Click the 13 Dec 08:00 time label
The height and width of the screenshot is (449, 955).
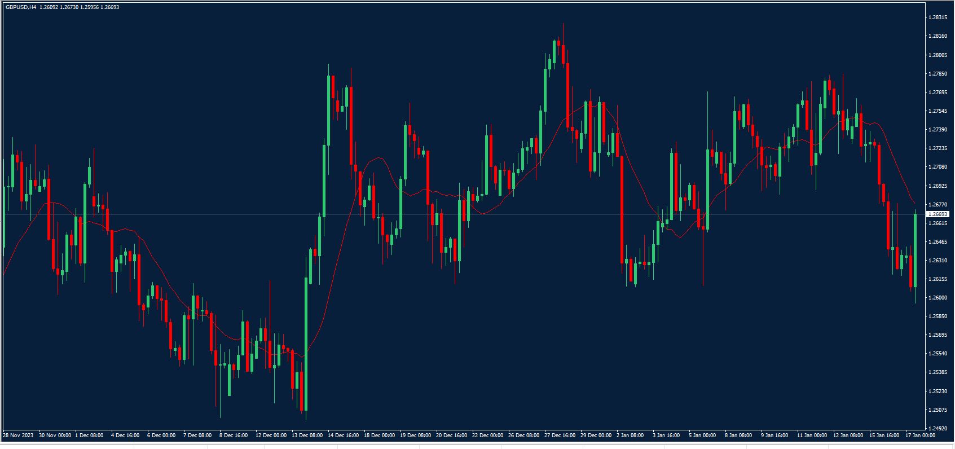(x=307, y=435)
